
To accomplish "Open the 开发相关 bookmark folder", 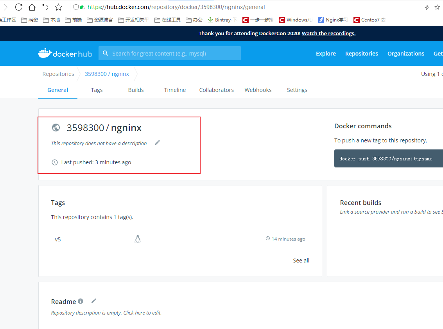I will 133,20.
